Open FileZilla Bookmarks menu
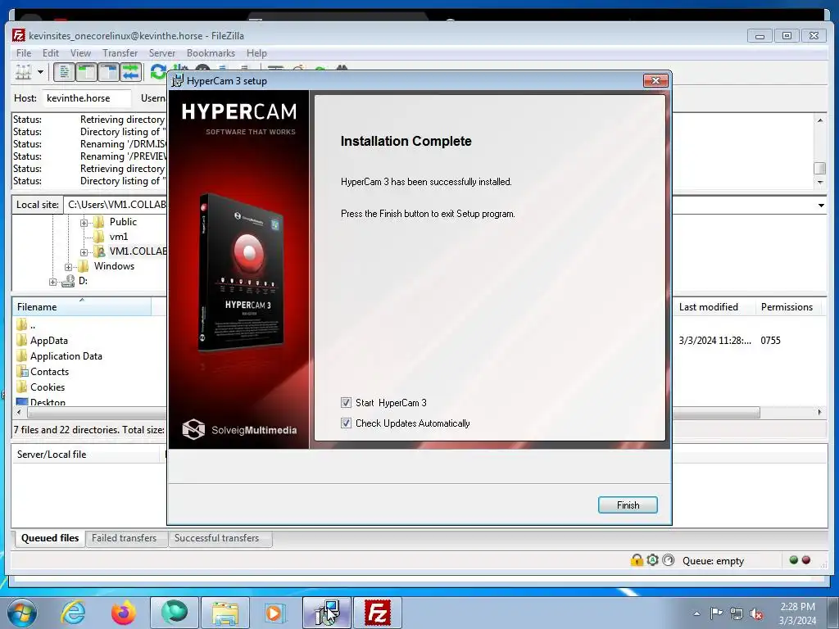This screenshot has height=629, width=839. [211, 53]
